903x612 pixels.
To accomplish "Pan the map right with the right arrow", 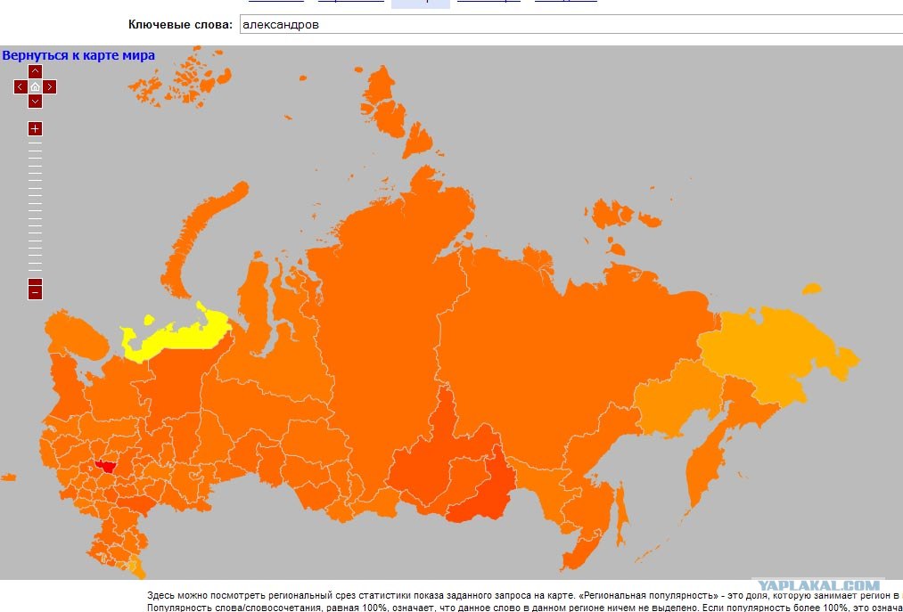I will coord(50,87).
